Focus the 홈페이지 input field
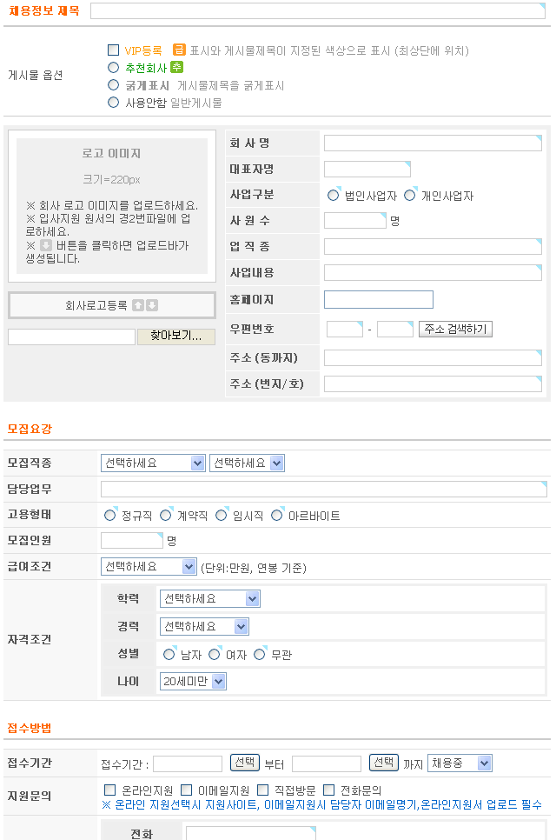The width and height of the screenshot is (556, 840). pyautogui.click(x=378, y=299)
